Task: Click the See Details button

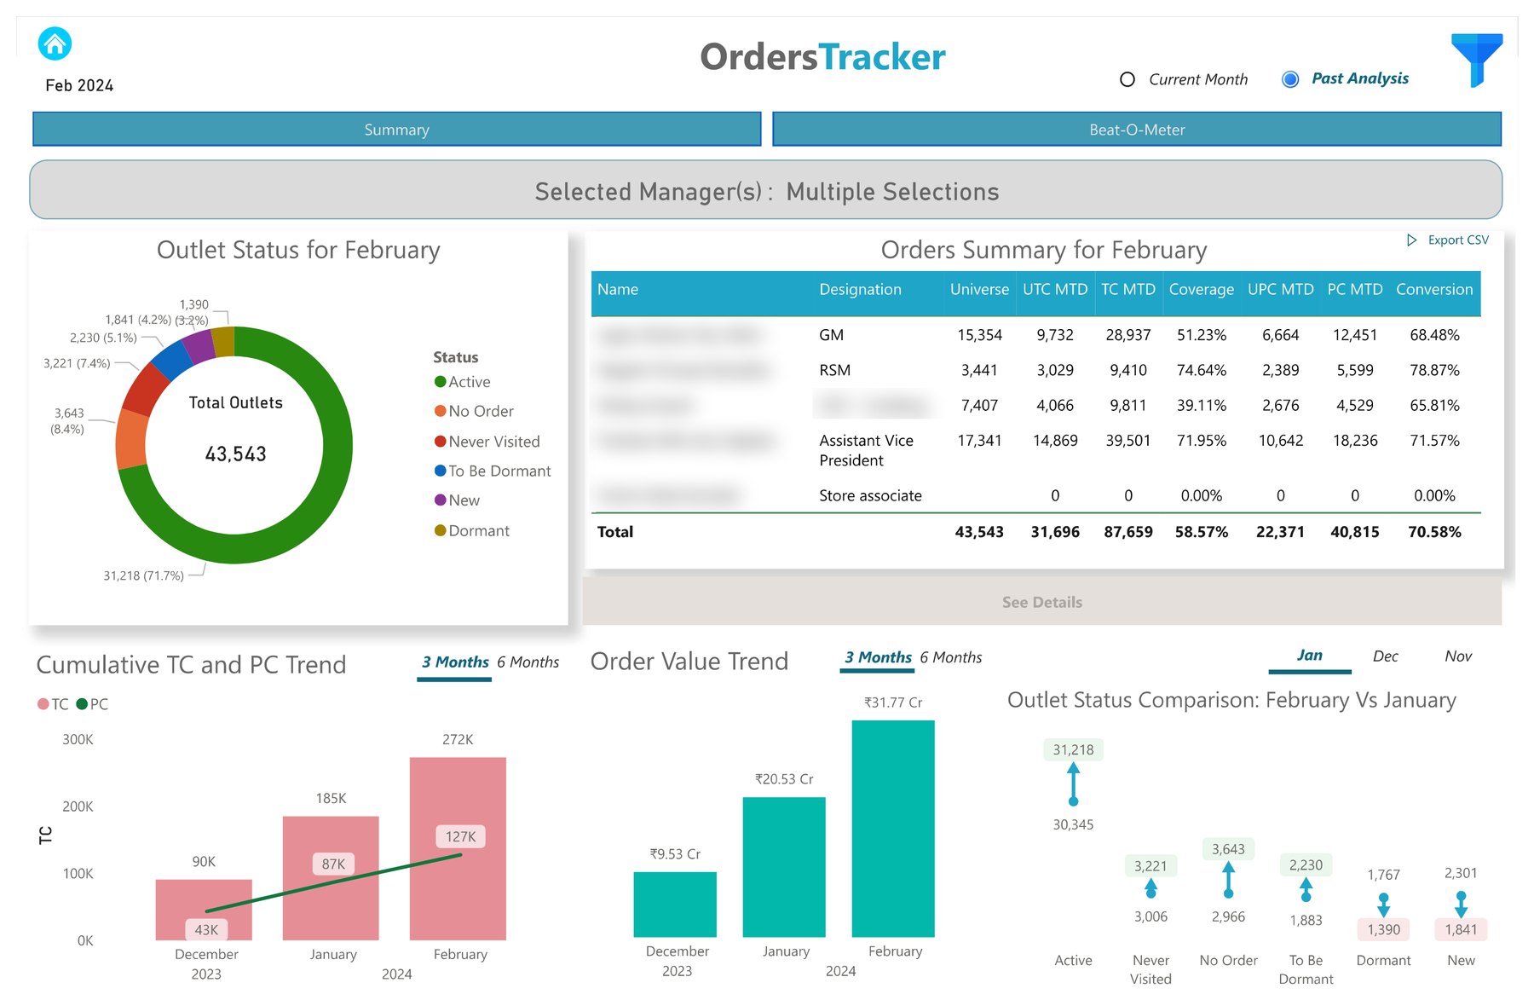Action: tap(1041, 602)
